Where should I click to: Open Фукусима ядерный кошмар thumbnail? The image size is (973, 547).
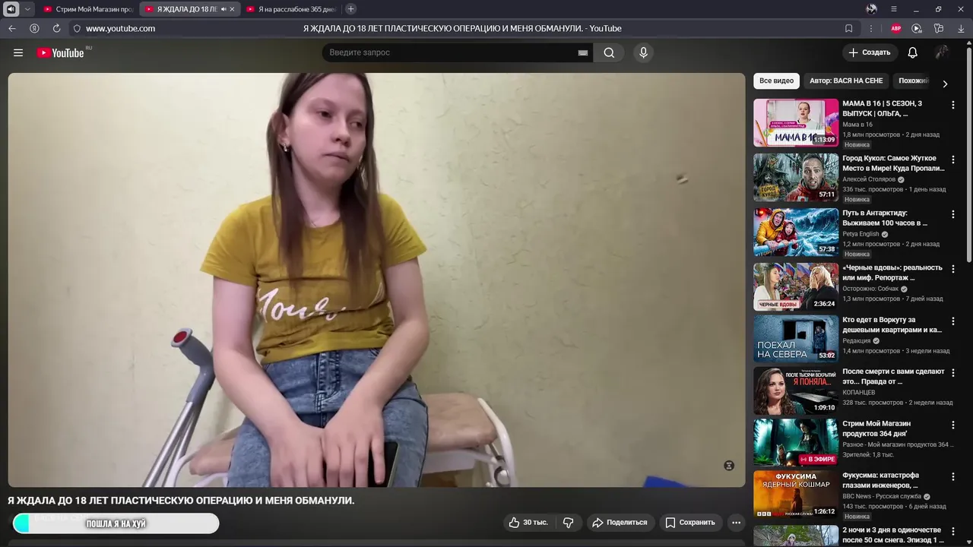tap(796, 495)
